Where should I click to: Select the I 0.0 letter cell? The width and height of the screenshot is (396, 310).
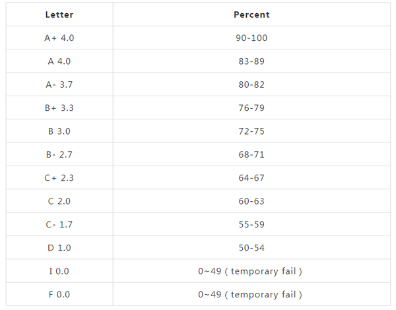pos(59,271)
